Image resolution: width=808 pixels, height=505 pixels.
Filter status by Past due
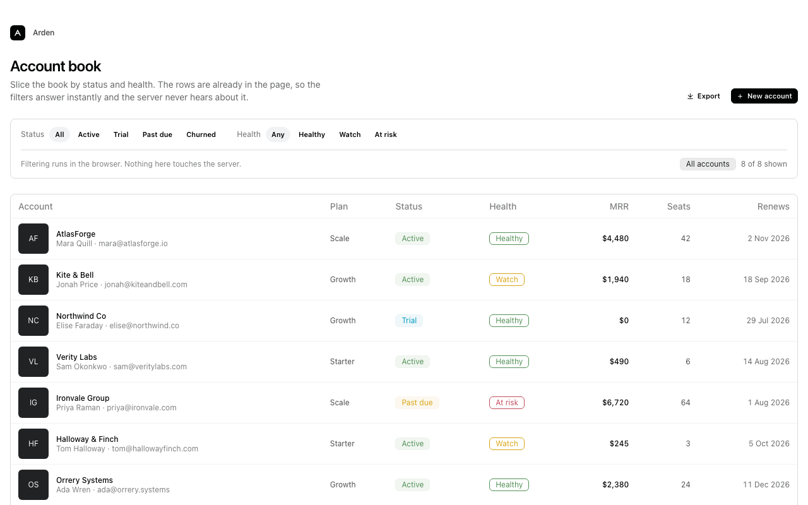click(157, 134)
